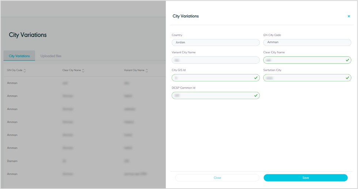Click the checkmark in Clear City Name field
The image size is (358, 189).
(347, 60)
